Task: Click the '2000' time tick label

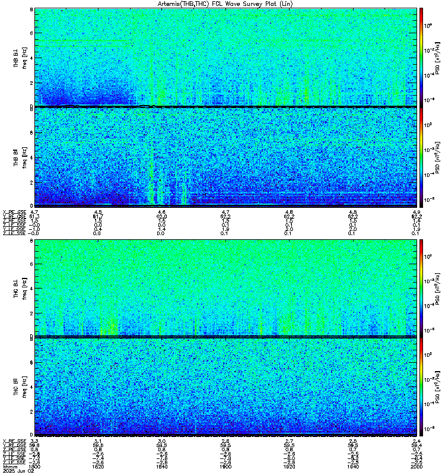Action: 417,467
